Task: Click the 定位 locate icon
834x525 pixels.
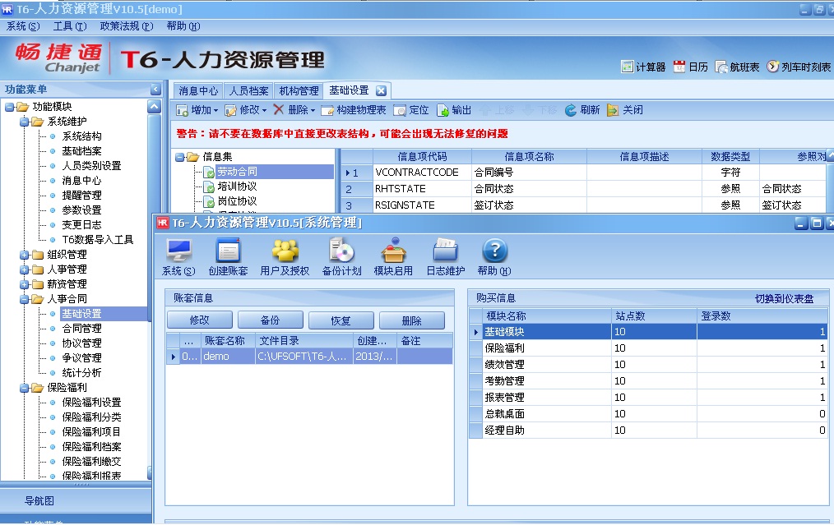Action: pos(400,110)
